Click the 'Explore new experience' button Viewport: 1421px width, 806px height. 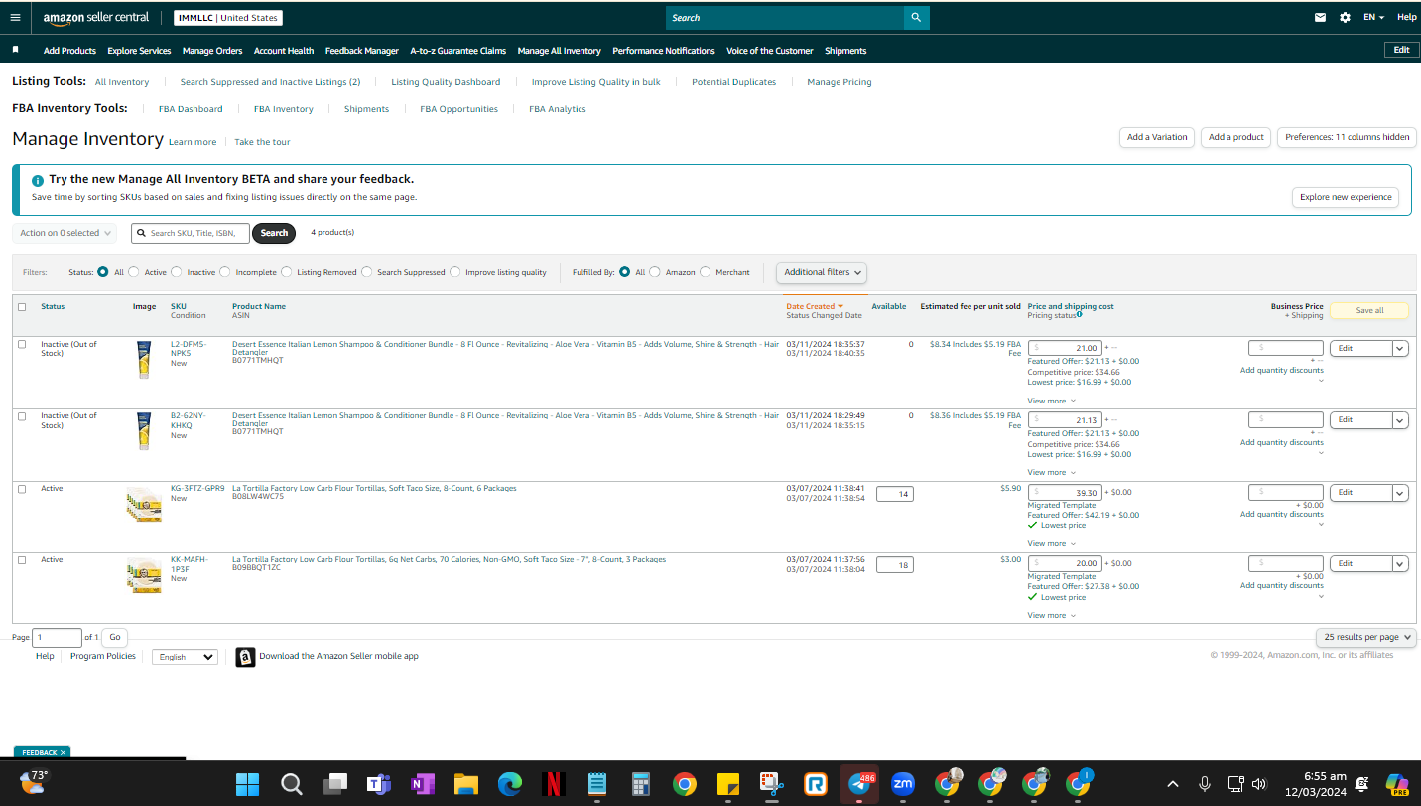pyautogui.click(x=1346, y=197)
